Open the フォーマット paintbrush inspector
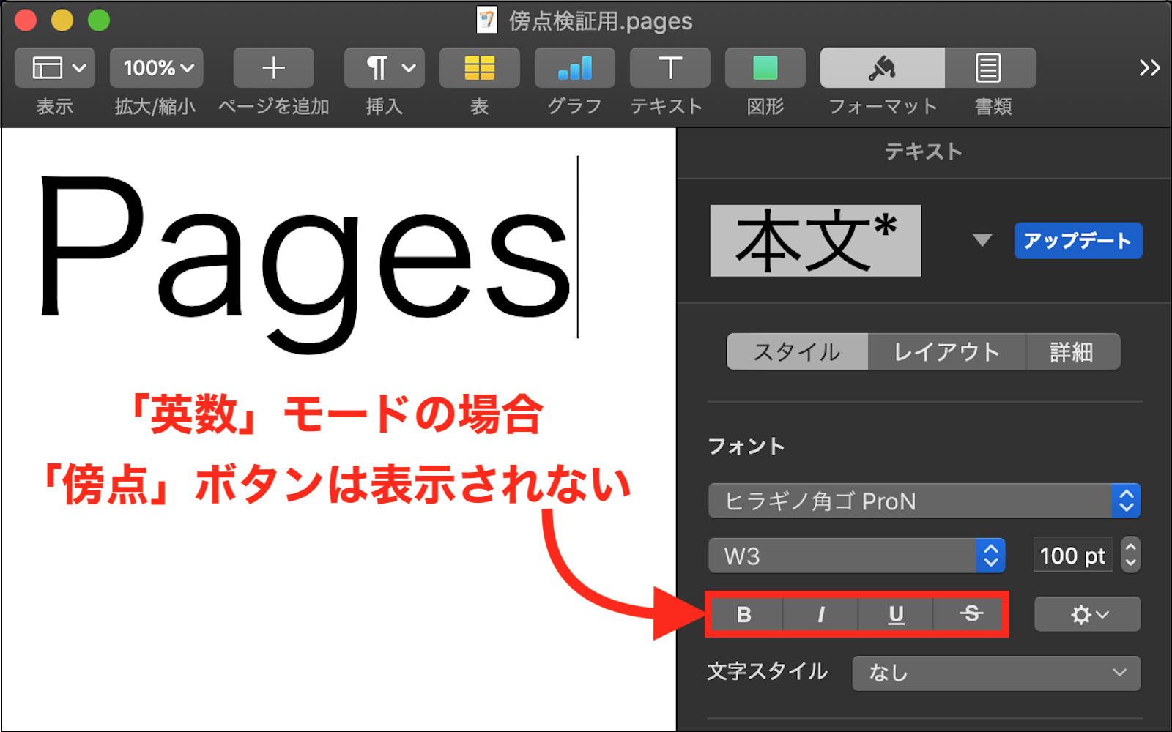 [x=882, y=68]
